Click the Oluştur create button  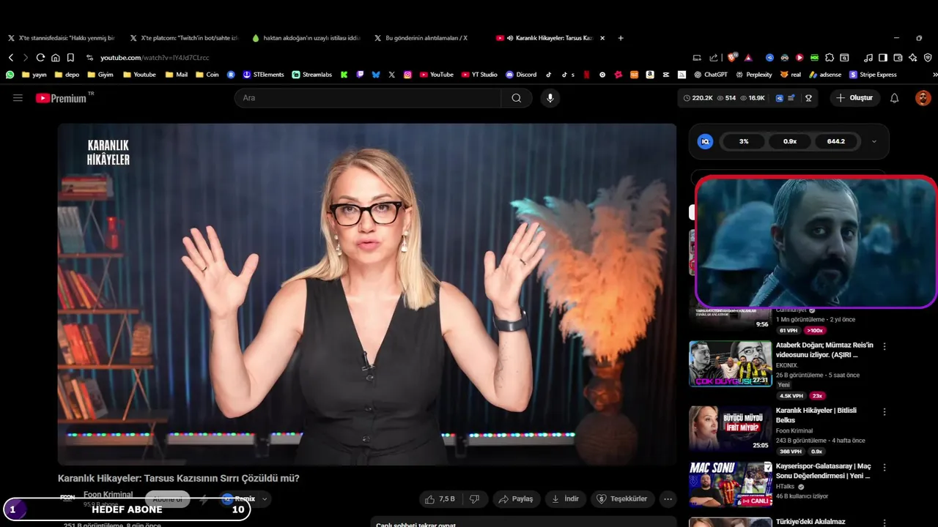(x=855, y=97)
